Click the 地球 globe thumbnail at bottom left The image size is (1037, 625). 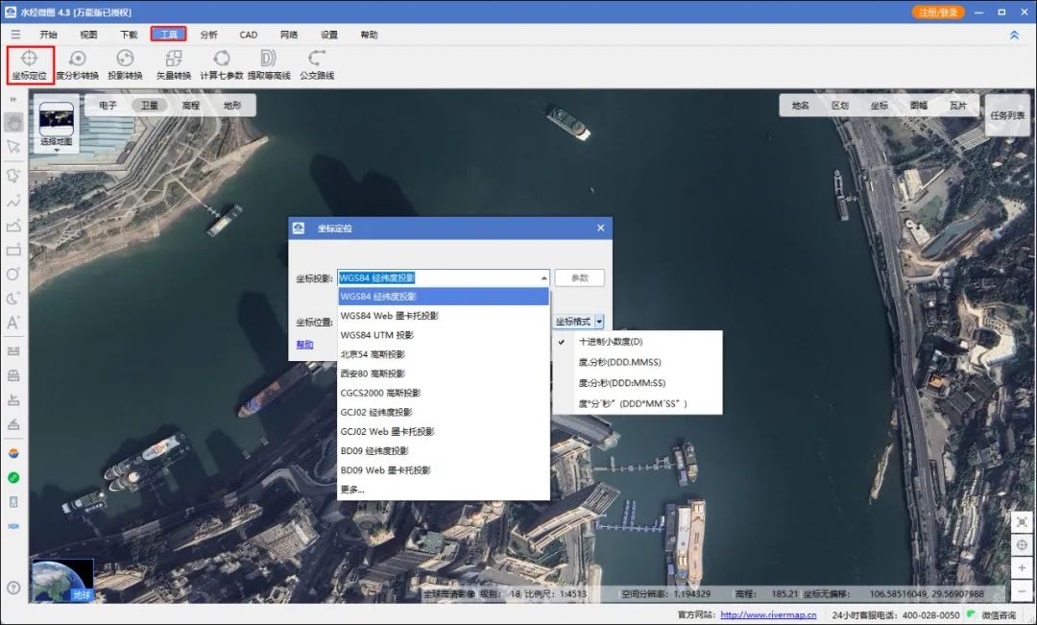click(x=62, y=578)
